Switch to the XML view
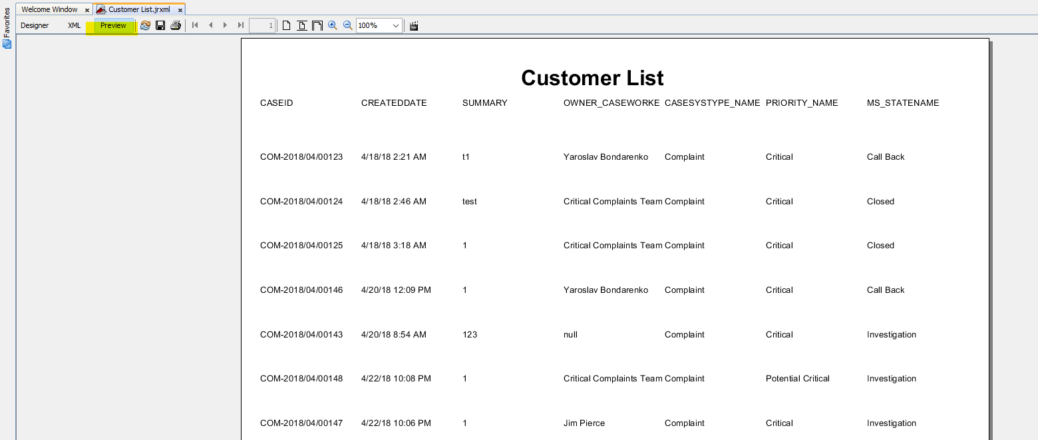Viewport: 1038px width, 440px height. pos(74,25)
